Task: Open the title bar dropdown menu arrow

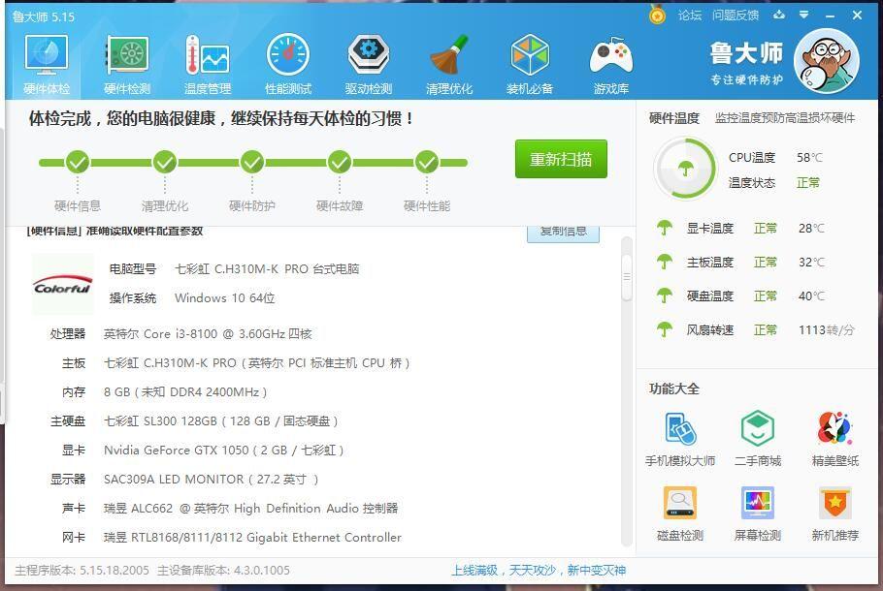Action: (804, 15)
